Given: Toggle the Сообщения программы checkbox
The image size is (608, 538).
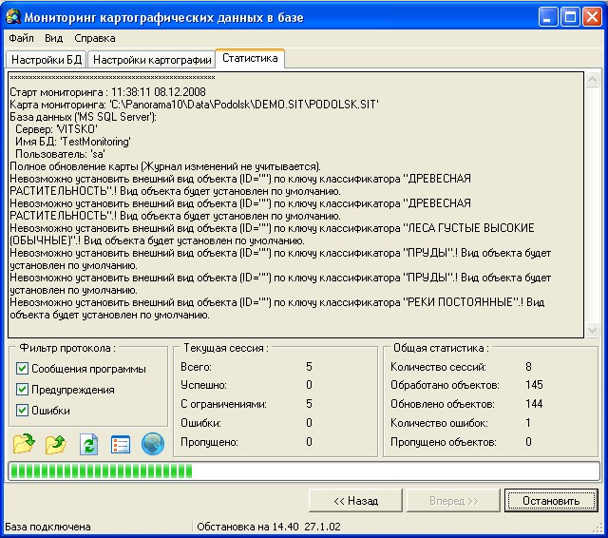Looking at the screenshot, I should point(23,369).
